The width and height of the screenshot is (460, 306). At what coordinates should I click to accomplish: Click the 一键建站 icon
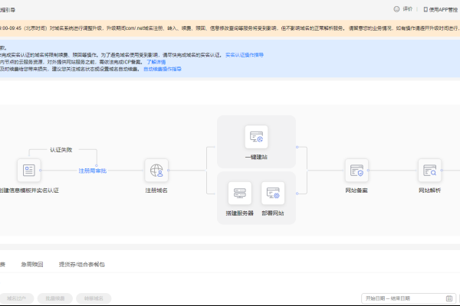point(256,137)
